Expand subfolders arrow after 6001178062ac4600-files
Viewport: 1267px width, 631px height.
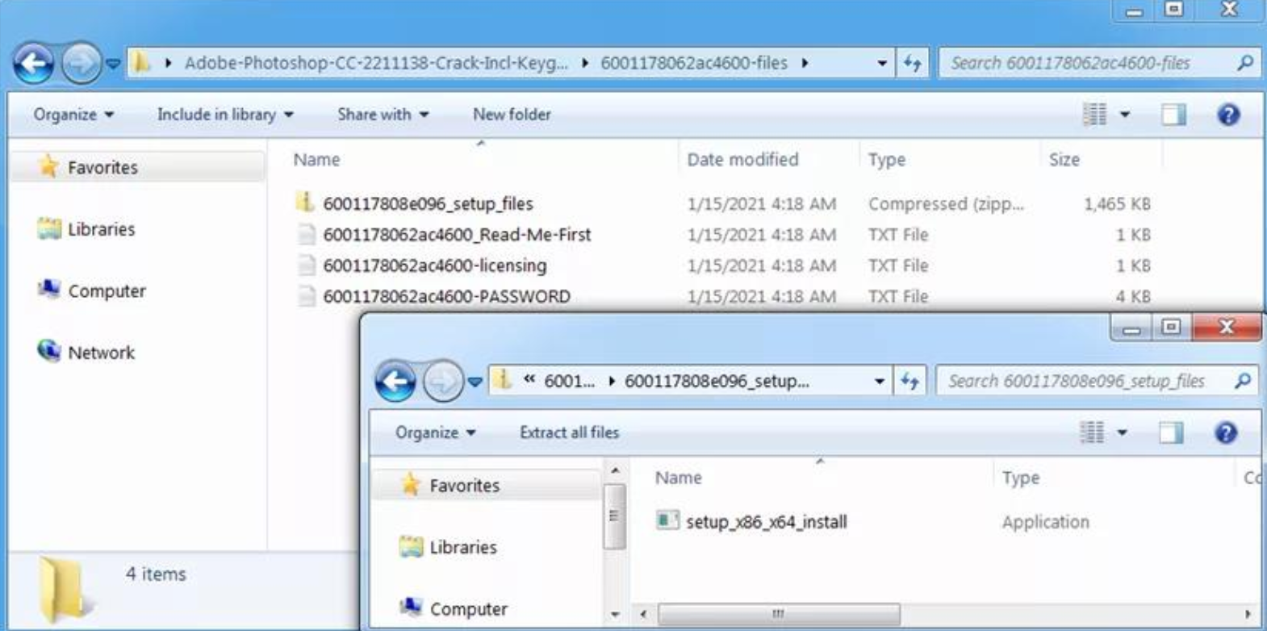805,63
